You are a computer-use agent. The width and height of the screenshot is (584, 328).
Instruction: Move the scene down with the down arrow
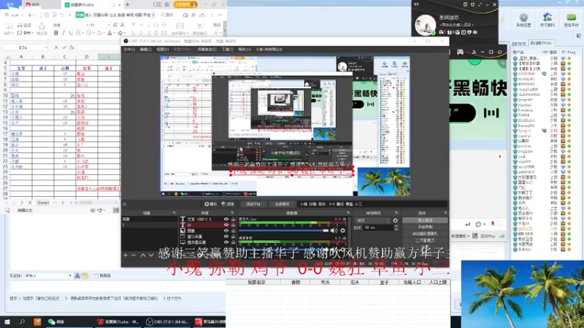[151, 255]
